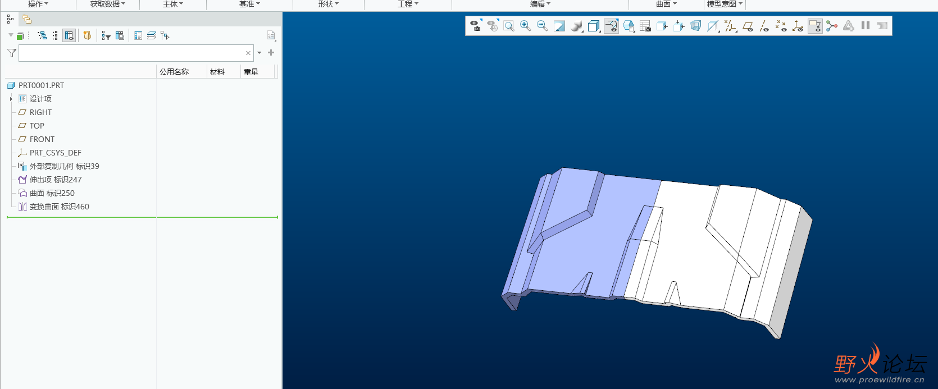The height and width of the screenshot is (389, 938).
Task: Select 变换曲面 标识460 feature
Action: [59, 207]
